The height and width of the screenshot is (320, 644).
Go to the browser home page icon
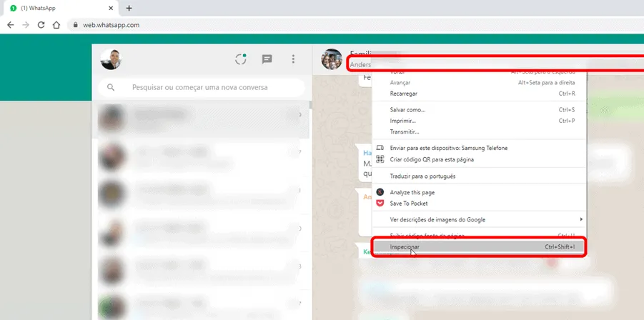56,25
